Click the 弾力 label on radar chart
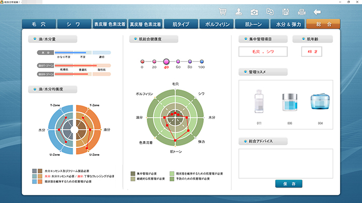Screen dimensions: 362x203 pyautogui.click(x=201, y=142)
